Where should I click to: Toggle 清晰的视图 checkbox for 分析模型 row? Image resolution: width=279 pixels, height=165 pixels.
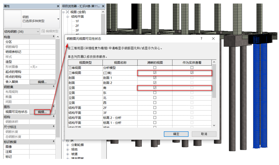coord(155,67)
